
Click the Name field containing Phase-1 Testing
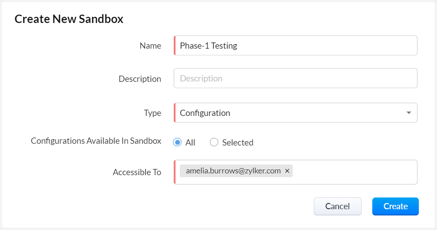(x=296, y=46)
